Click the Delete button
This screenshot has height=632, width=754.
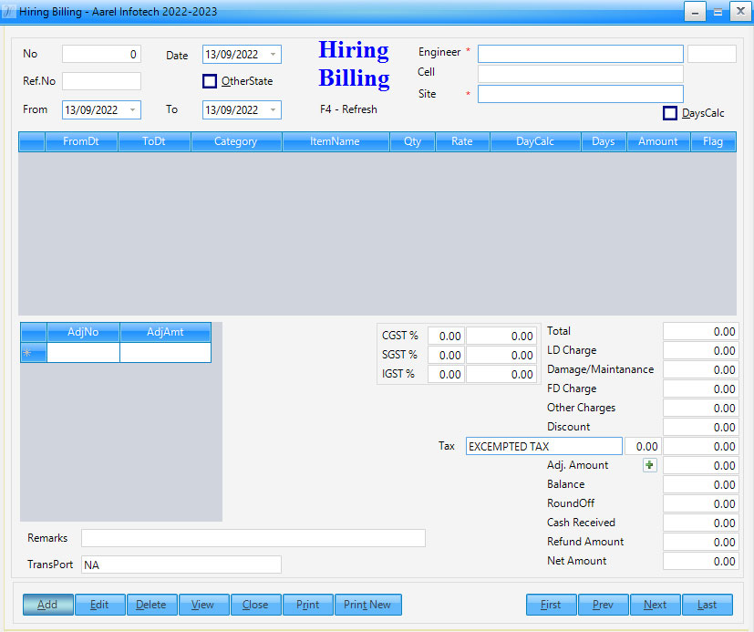pos(151,605)
